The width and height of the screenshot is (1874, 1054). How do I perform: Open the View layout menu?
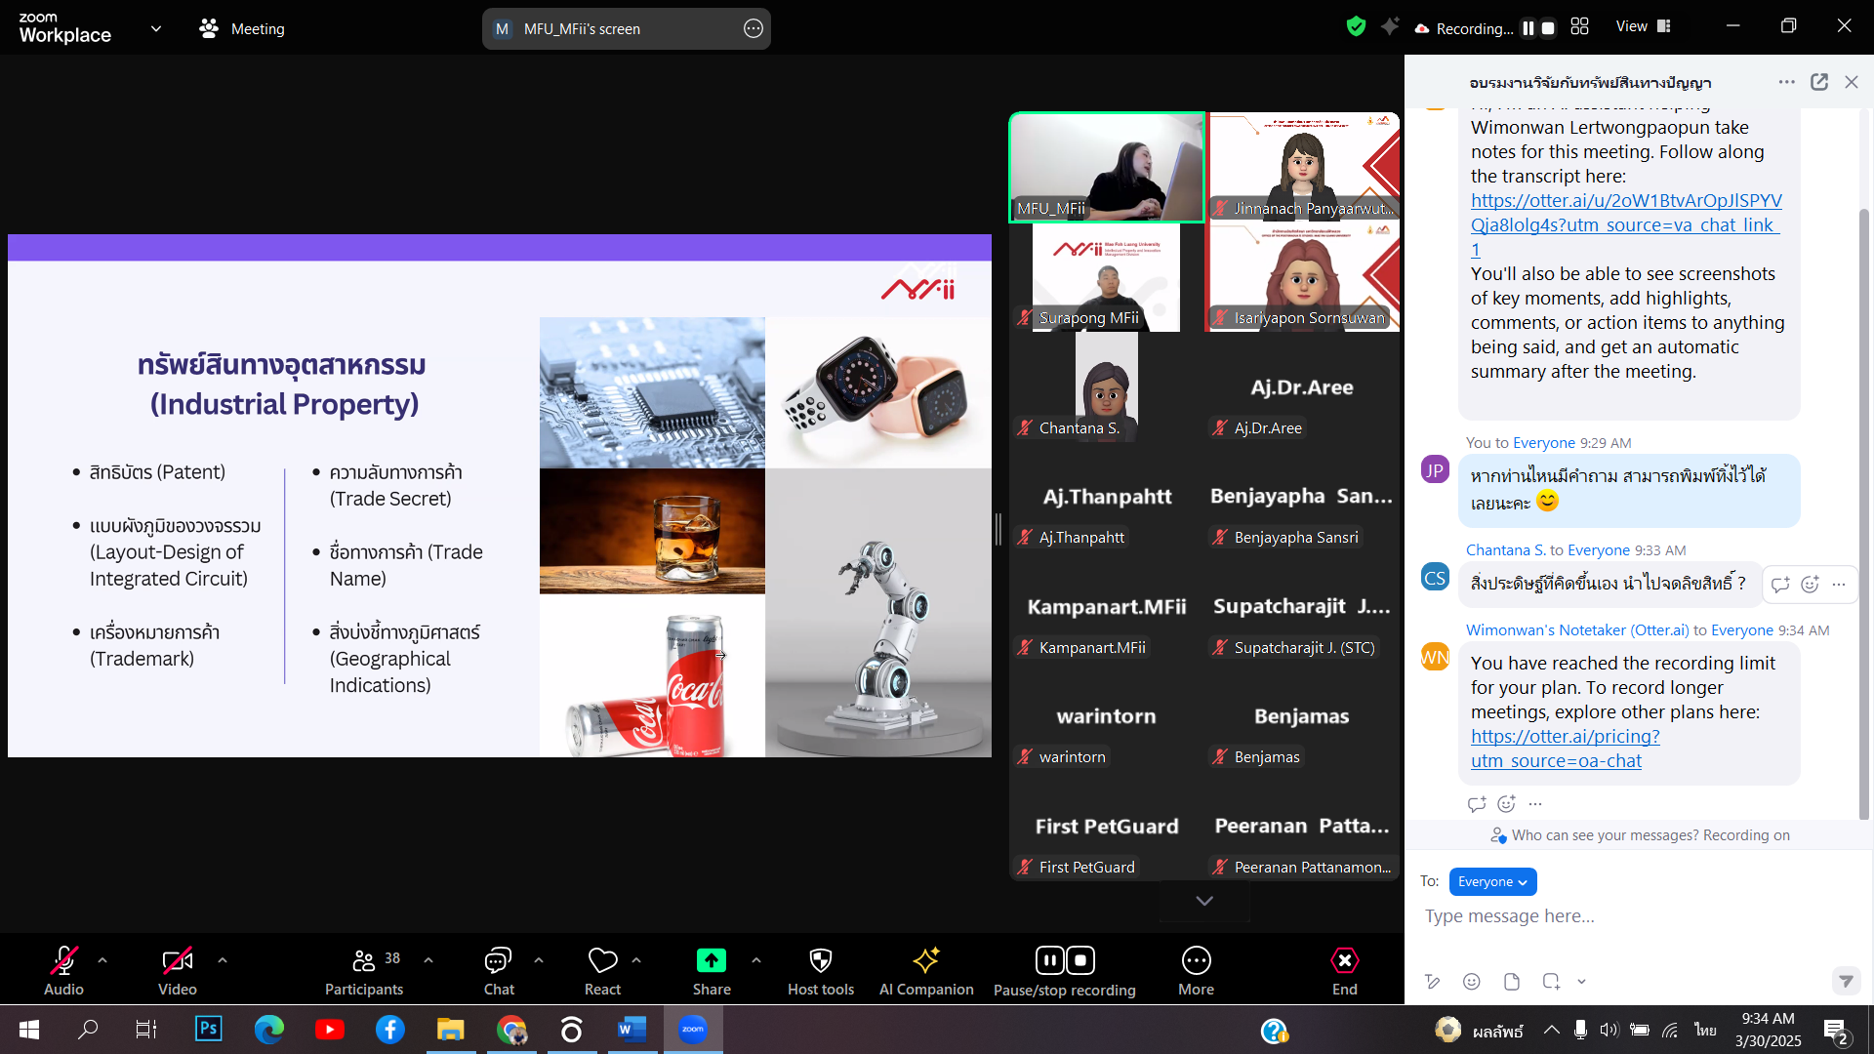[1644, 26]
